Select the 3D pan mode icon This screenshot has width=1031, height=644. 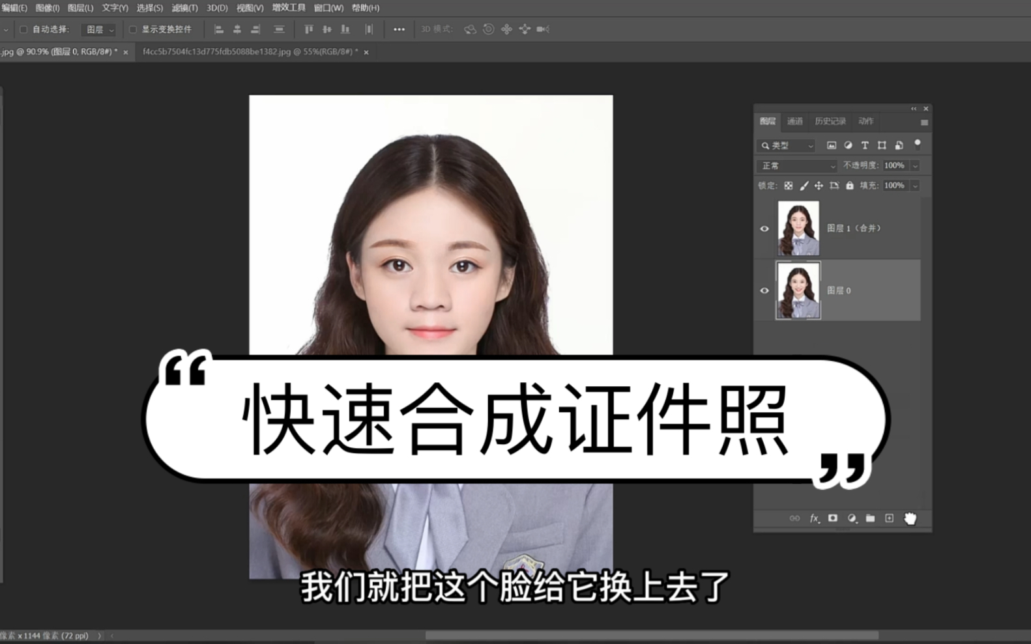506,29
